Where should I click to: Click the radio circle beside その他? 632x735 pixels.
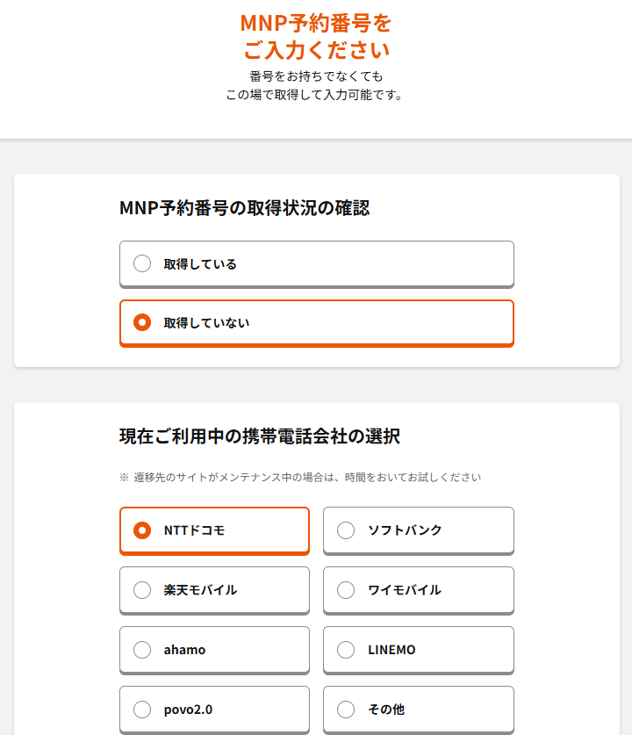(346, 709)
